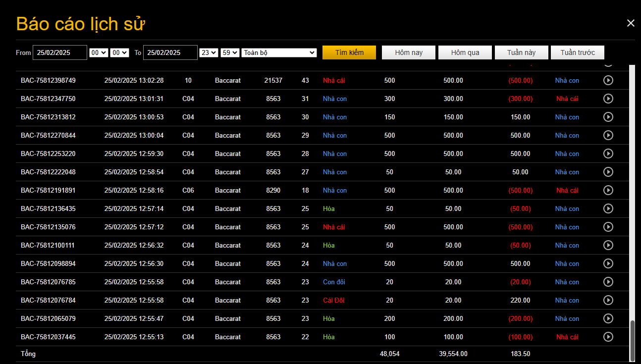Click the From date input field
This screenshot has width=641, height=364.
tap(60, 52)
